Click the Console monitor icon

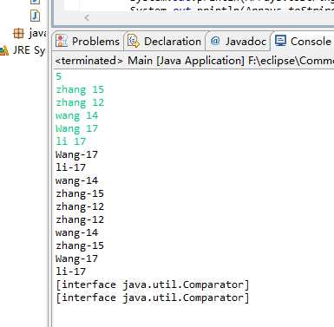(280, 41)
